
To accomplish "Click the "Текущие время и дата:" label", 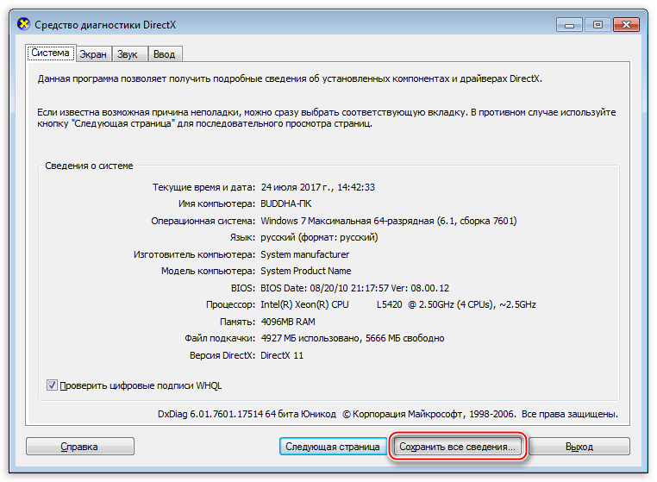I will (x=203, y=187).
